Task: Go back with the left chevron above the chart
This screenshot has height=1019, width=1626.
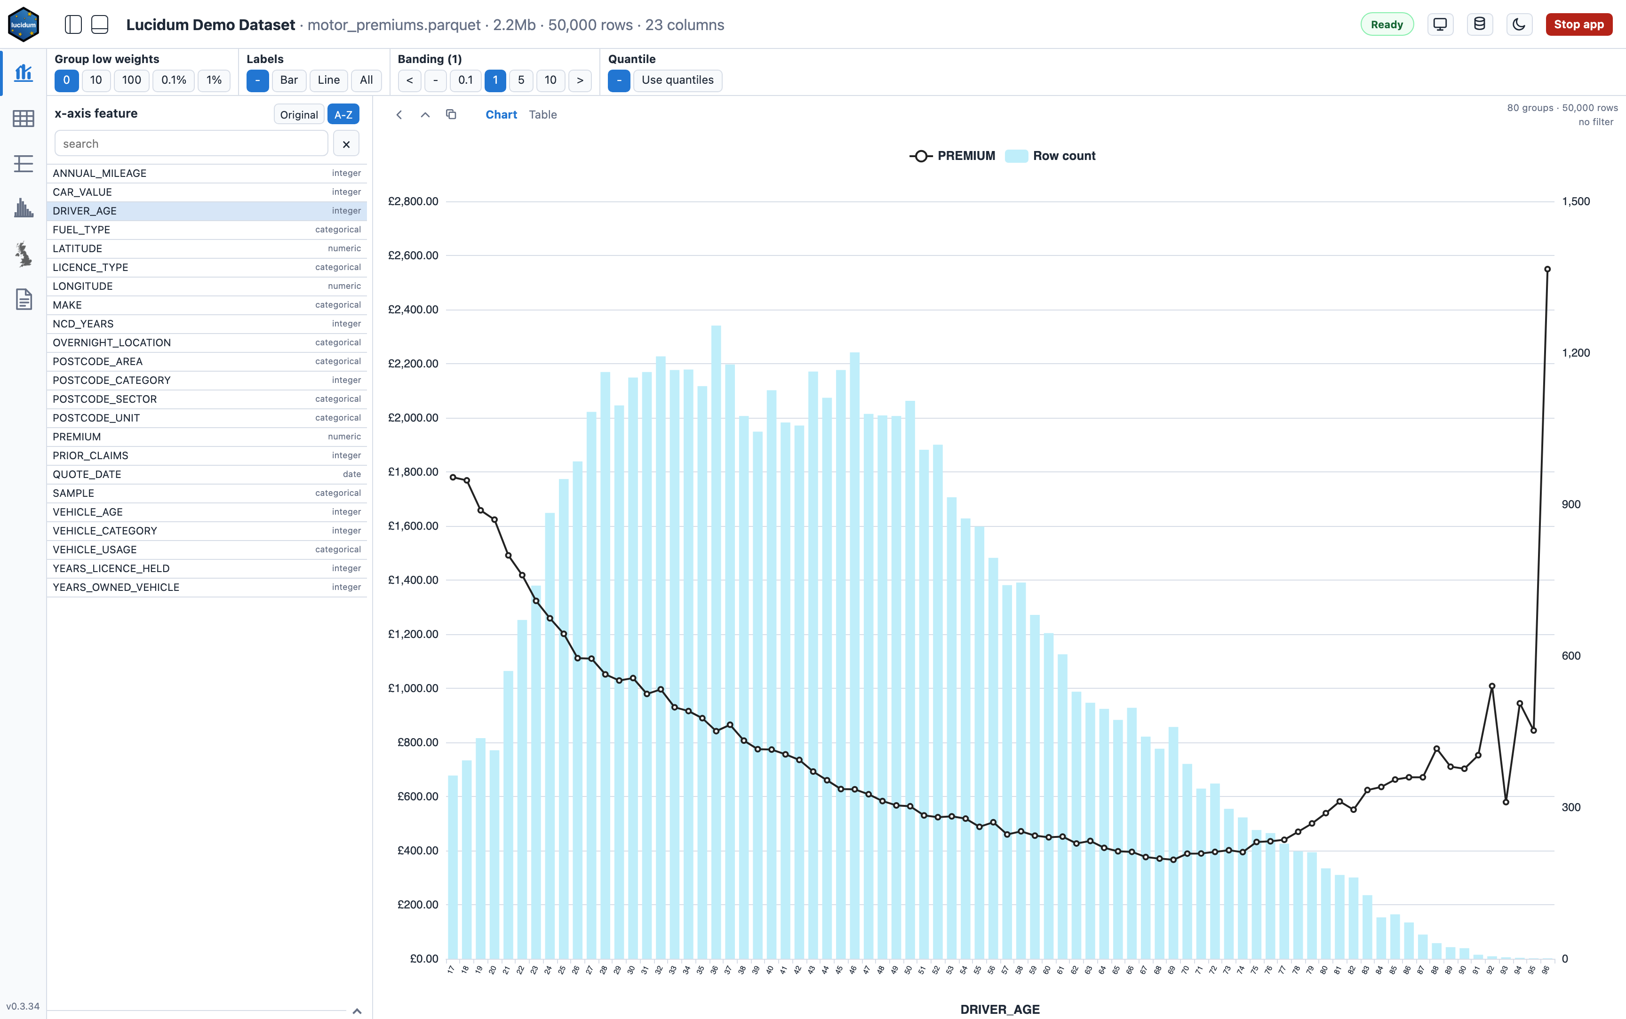Action: click(x=399, y=115)
